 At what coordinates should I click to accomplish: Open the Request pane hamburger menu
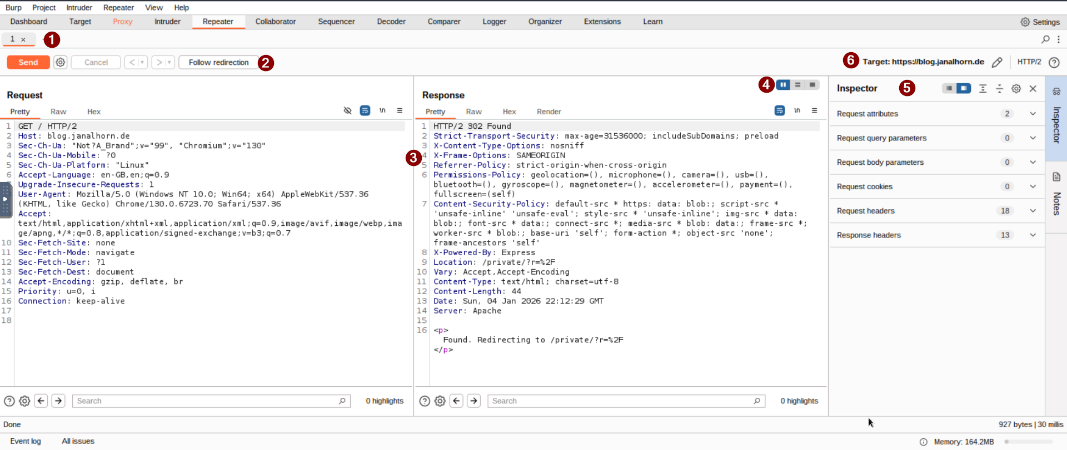[400, 111]
